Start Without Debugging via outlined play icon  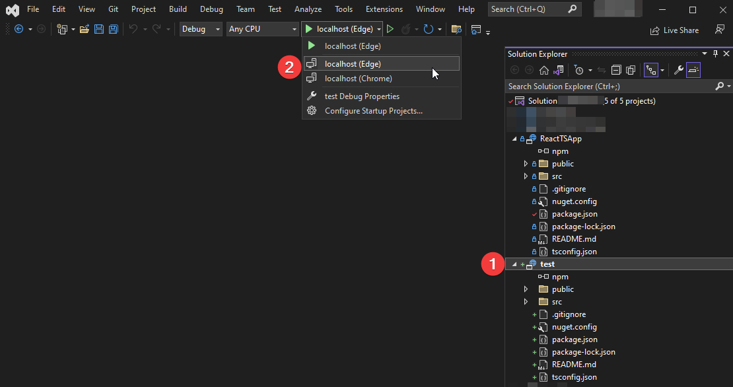coord(390,29)
